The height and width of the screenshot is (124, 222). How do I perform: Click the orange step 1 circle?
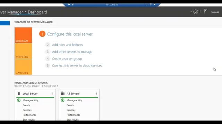[x=42, y=34]
